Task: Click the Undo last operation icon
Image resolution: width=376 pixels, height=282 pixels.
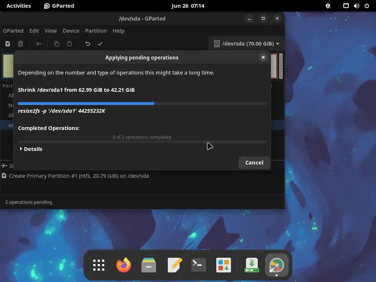Action: 87,44
